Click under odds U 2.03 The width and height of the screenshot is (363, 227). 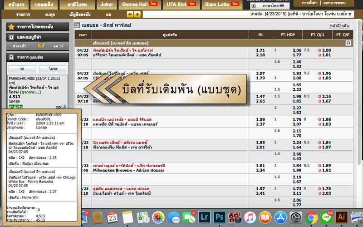click(324, 193)
